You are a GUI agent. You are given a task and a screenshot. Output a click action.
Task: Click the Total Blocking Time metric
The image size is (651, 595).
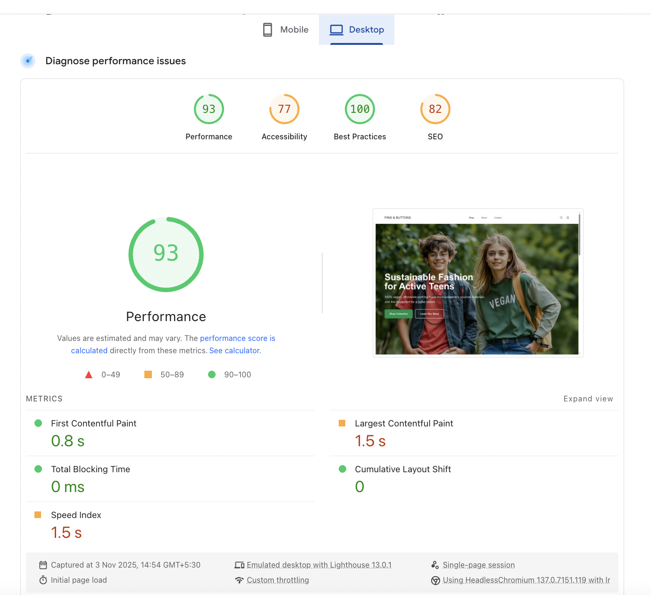pos(90,469)
